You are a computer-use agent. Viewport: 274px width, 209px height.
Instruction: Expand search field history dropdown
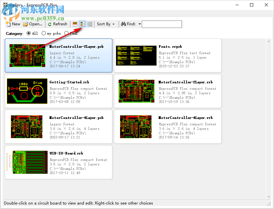(x=140, y=24)
